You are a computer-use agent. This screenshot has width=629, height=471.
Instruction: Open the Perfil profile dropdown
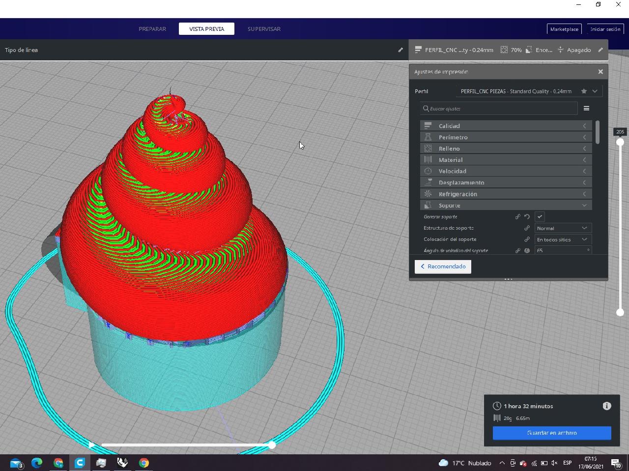coord(529,91)
